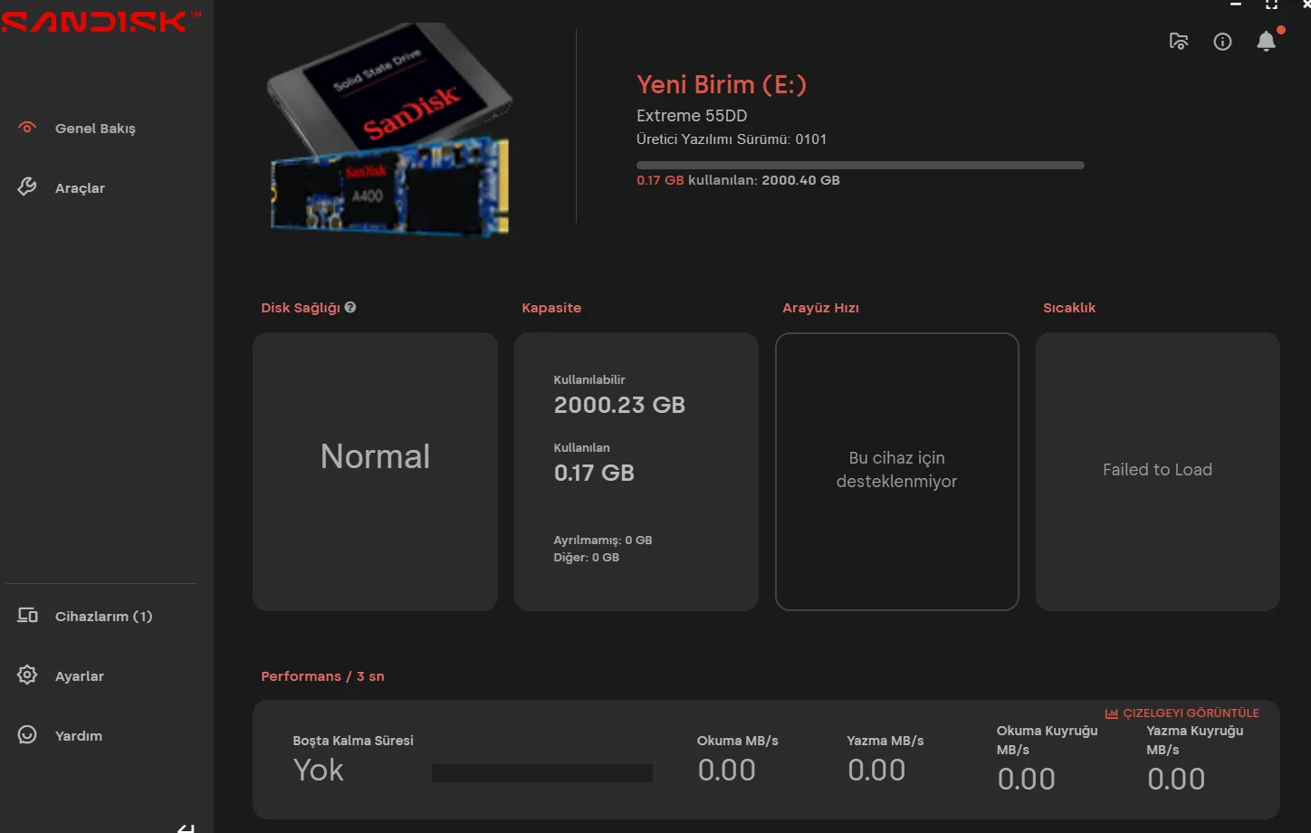Open notifications with the bell icon
Screen dimensions: 1311x833
1267,41
